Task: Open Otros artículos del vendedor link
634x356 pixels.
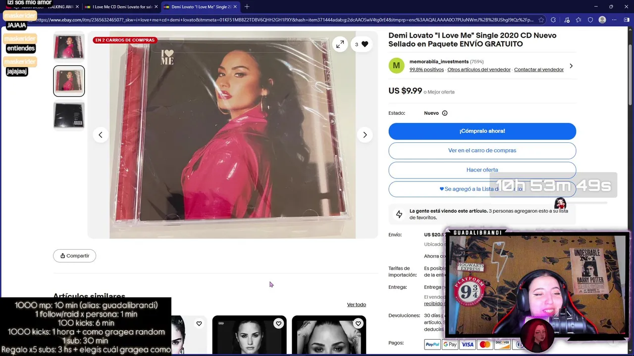Action: [x=479, y=70]
